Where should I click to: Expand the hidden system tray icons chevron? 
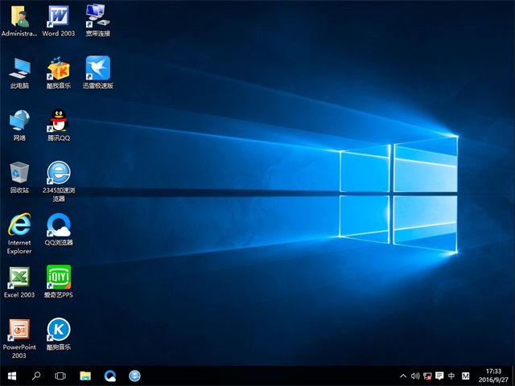[x=403, y=376]
